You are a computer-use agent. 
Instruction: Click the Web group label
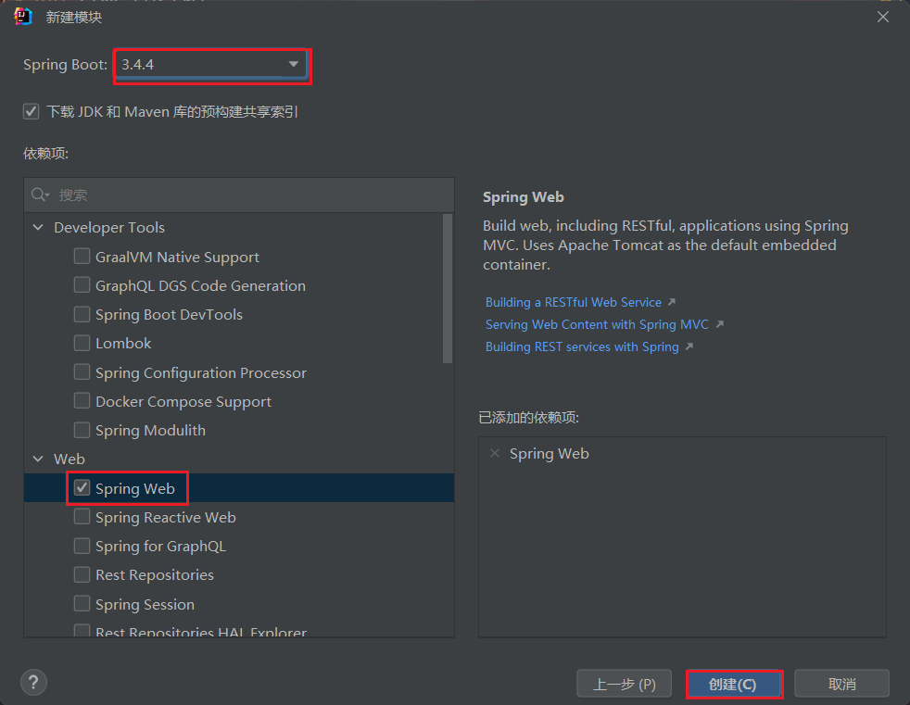pos(70,459)
